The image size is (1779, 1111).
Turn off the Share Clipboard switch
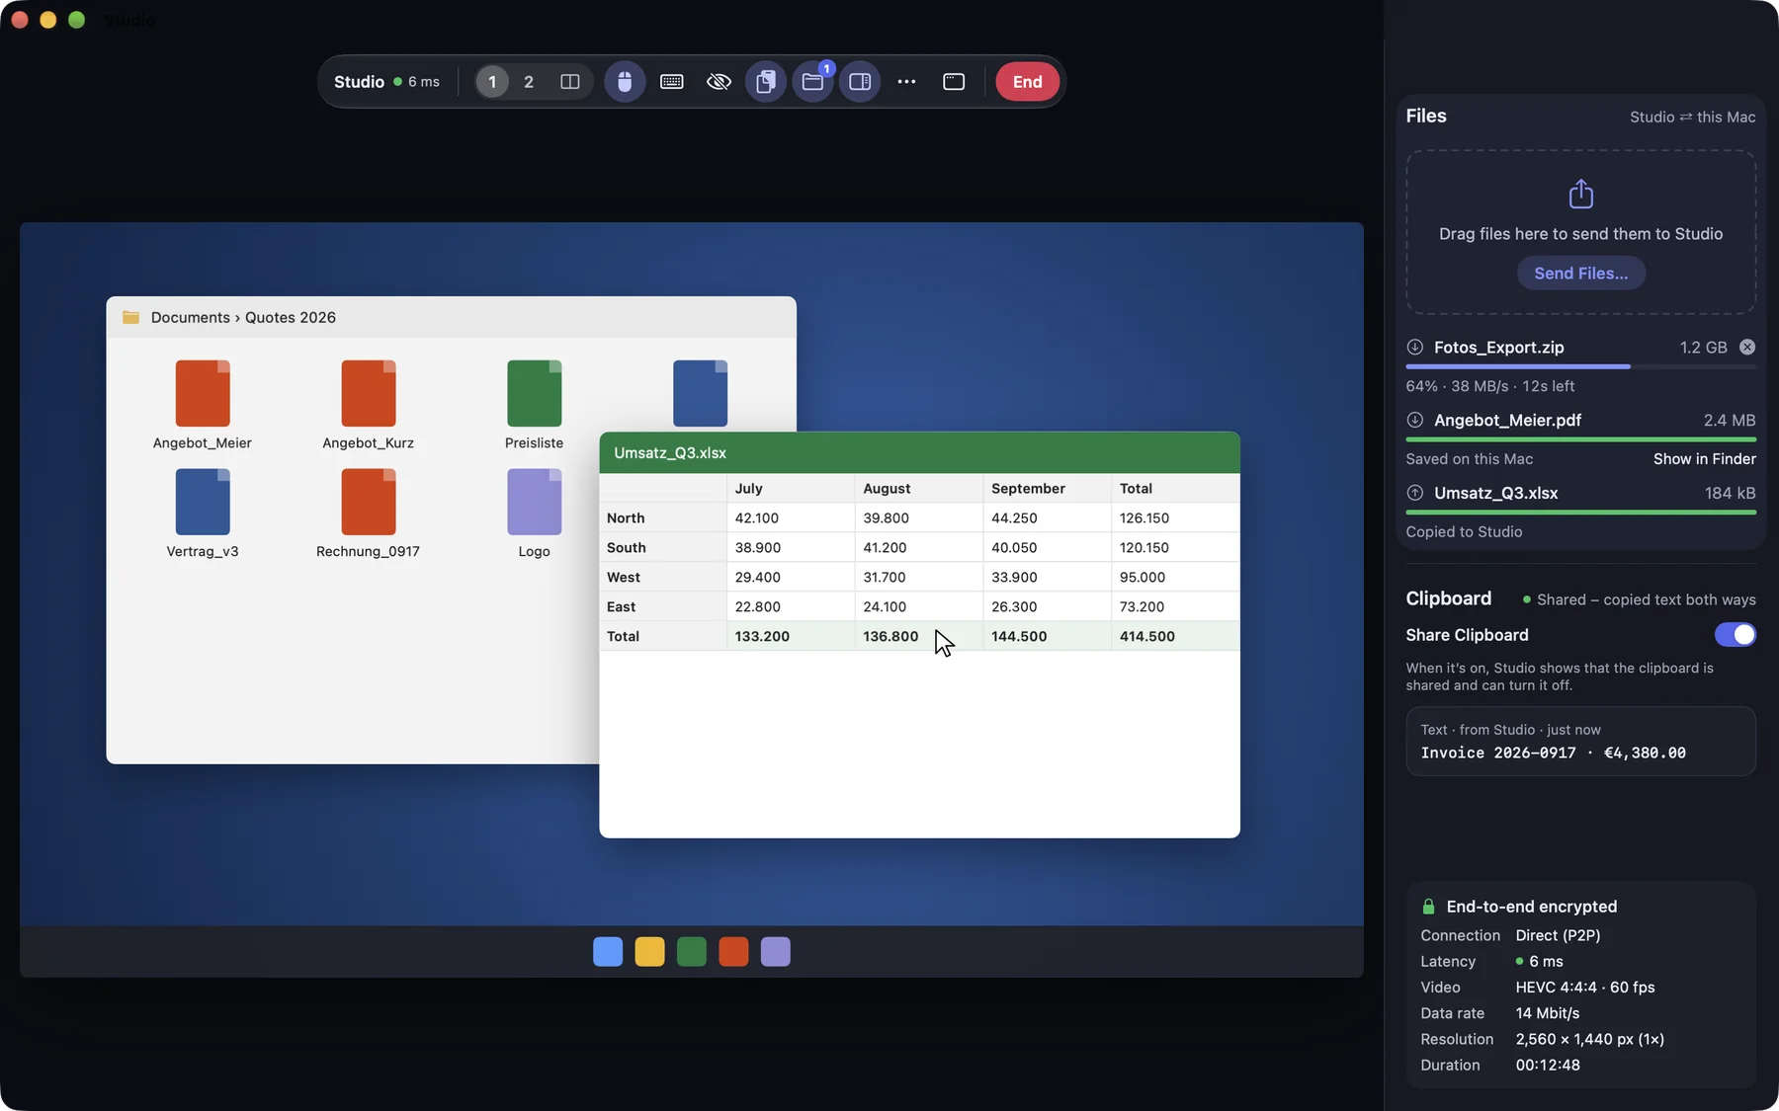coord(1735,635)
